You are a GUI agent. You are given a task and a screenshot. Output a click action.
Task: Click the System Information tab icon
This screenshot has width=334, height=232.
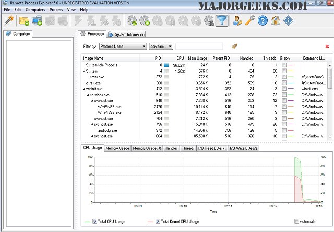(110, 34)
